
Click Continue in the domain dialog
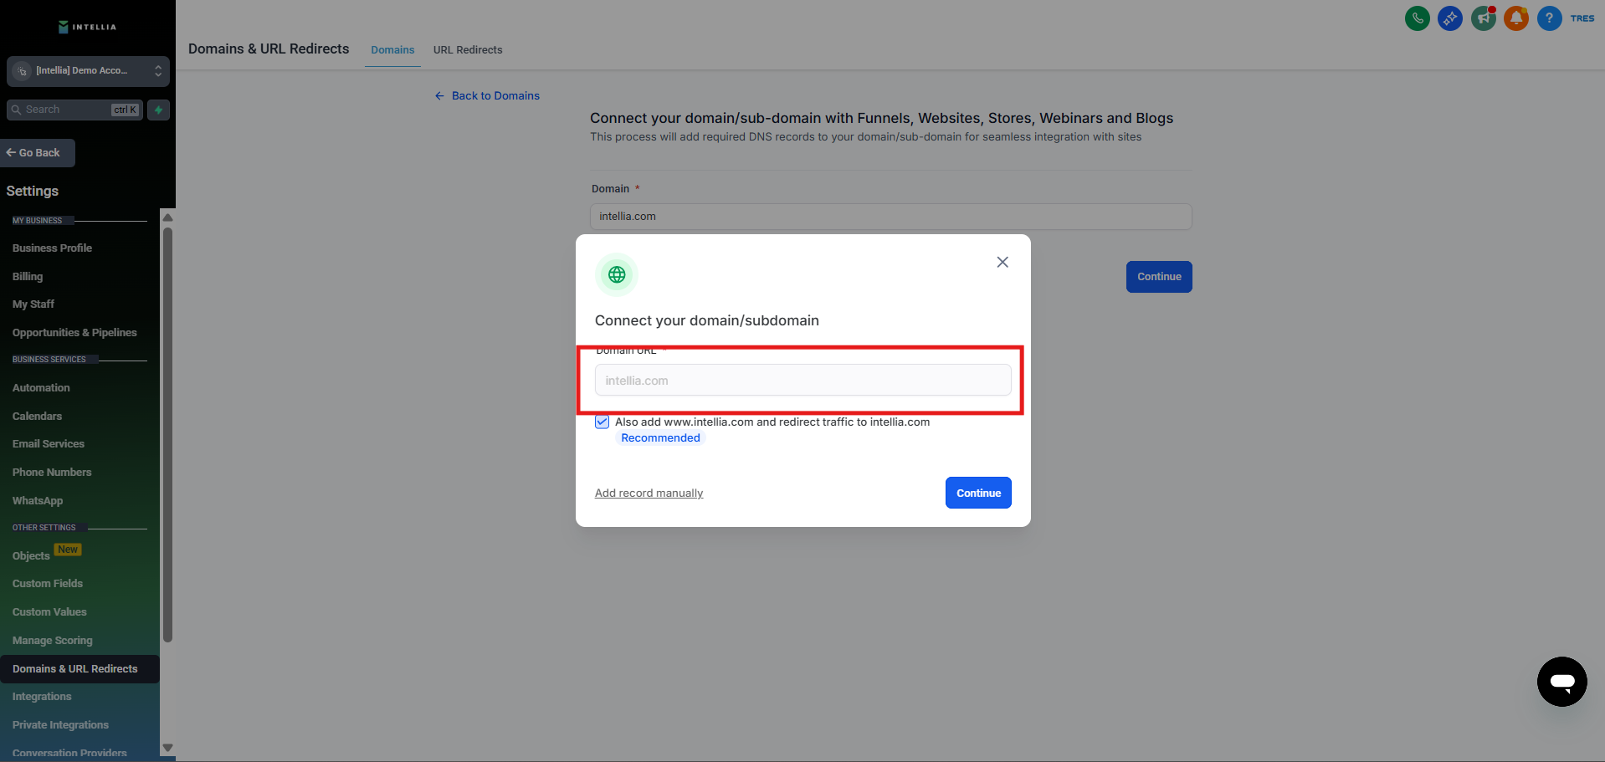pyautogui.click(x=977, y=493)
